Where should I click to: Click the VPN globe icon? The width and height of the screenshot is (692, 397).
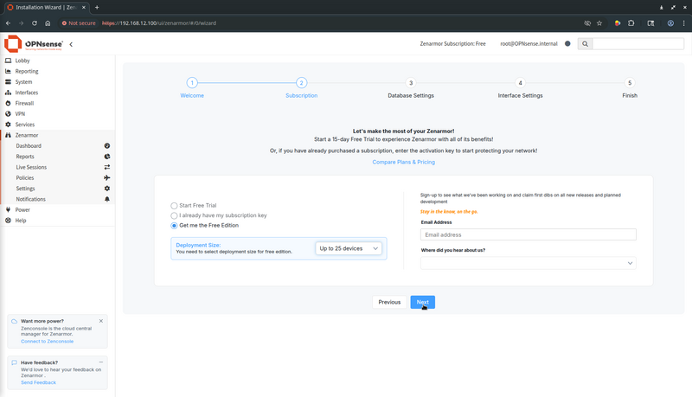pos(8,114)
